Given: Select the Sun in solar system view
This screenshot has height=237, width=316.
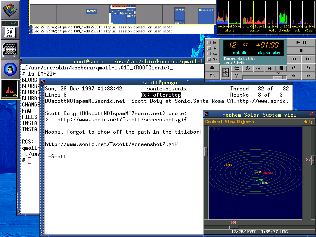Looking at the screenshot, I should (256, 173).
